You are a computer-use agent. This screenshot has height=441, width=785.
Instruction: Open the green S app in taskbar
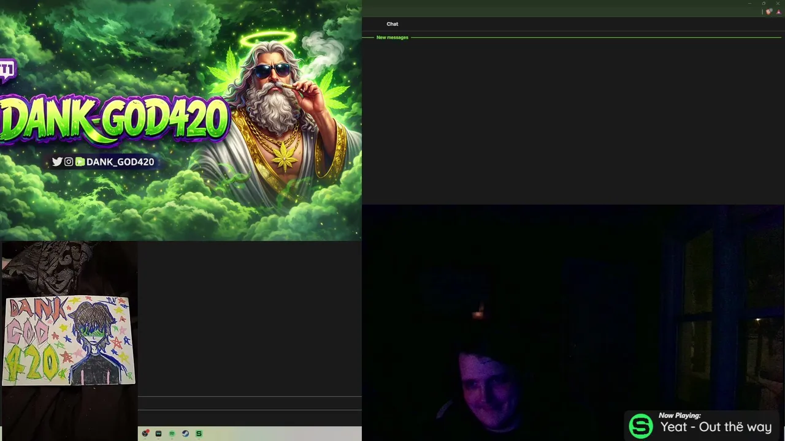pos(199,434)
